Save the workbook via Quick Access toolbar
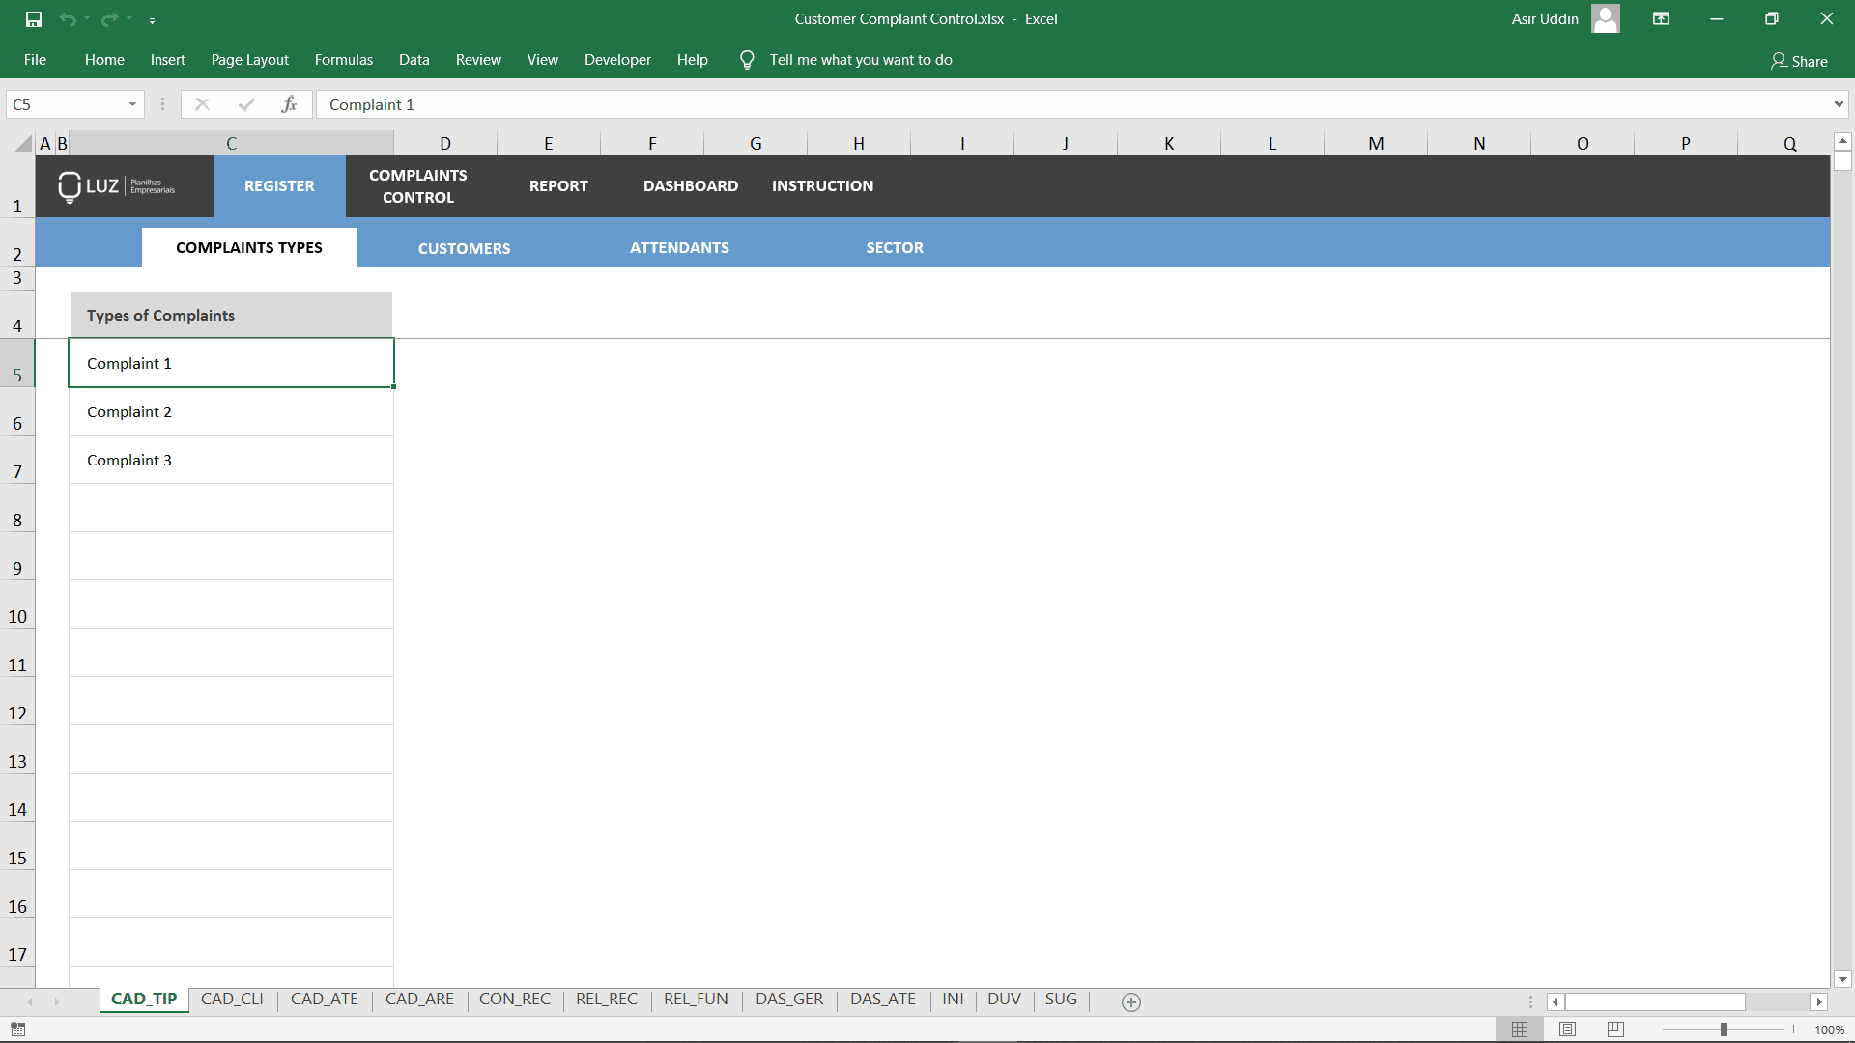1855x1043 pixels. point(33,19)
